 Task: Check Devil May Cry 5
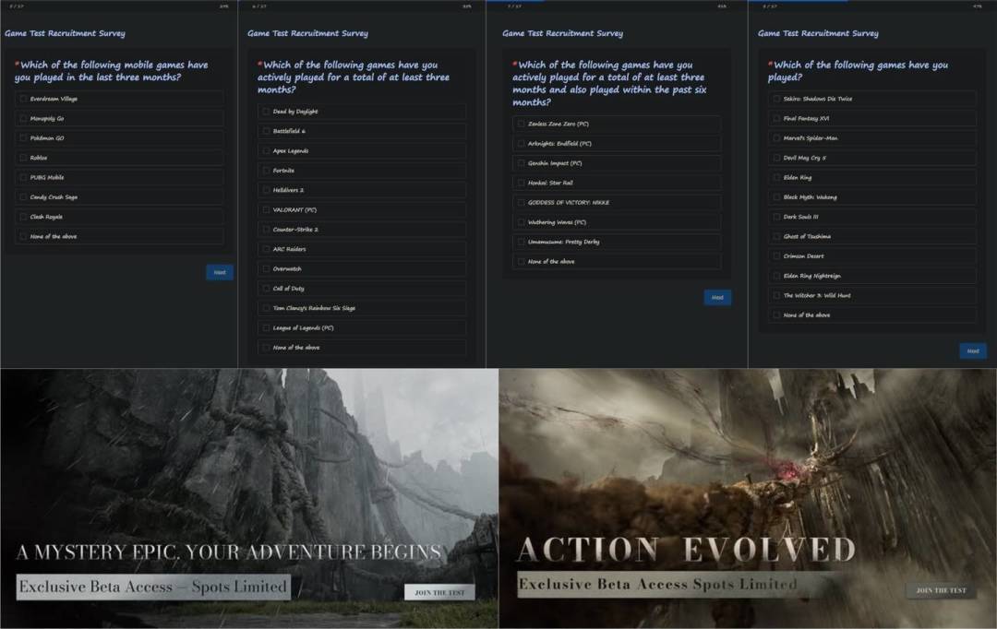(872, 158)
